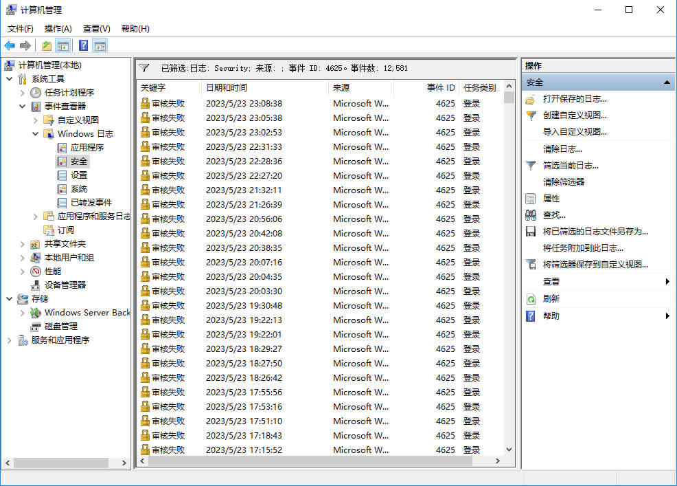Click 筛选当前日志 to filter current log
The width and height of the screenshot is (677, 486).
point(567,165)
